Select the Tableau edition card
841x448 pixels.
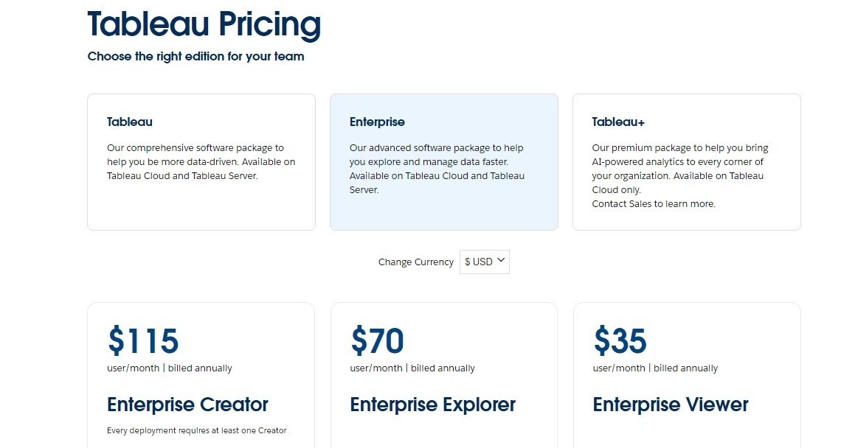[x=201, y=161]
